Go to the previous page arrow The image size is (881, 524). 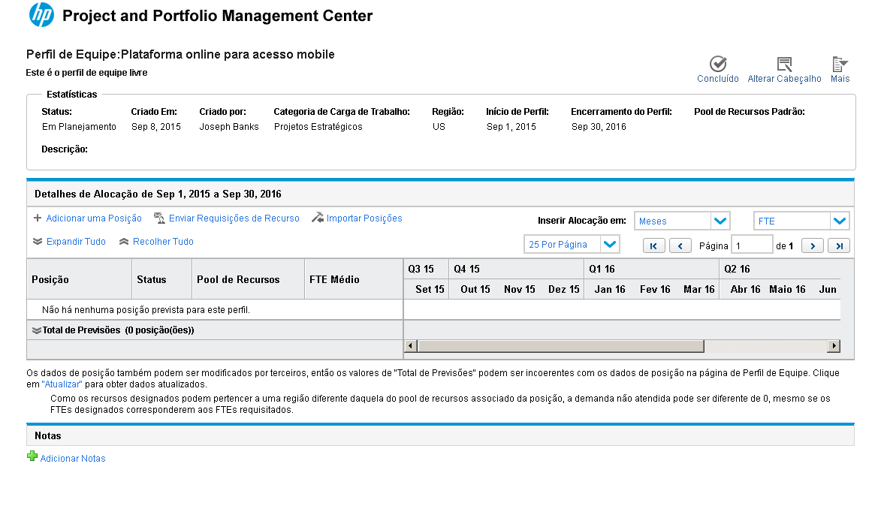(680, 245)
